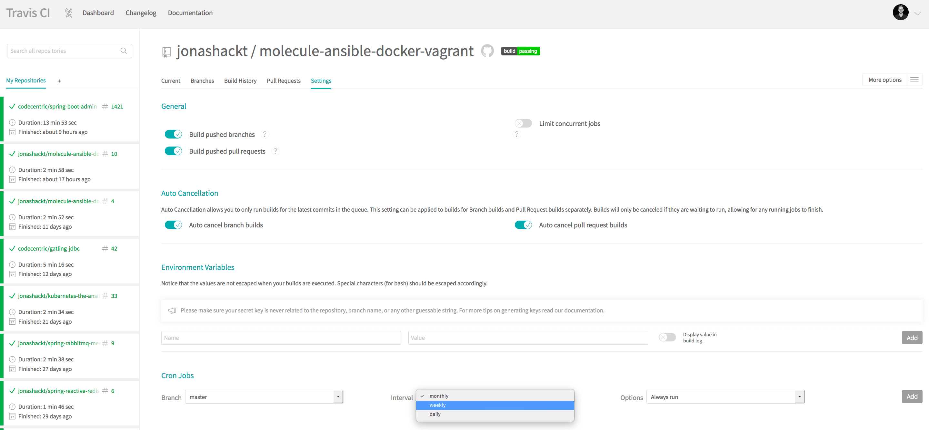The width and height of the screenshot is (929, 430).
Task: Click the help question mark beside Build pushed branches
Action: tap(265, 134)
